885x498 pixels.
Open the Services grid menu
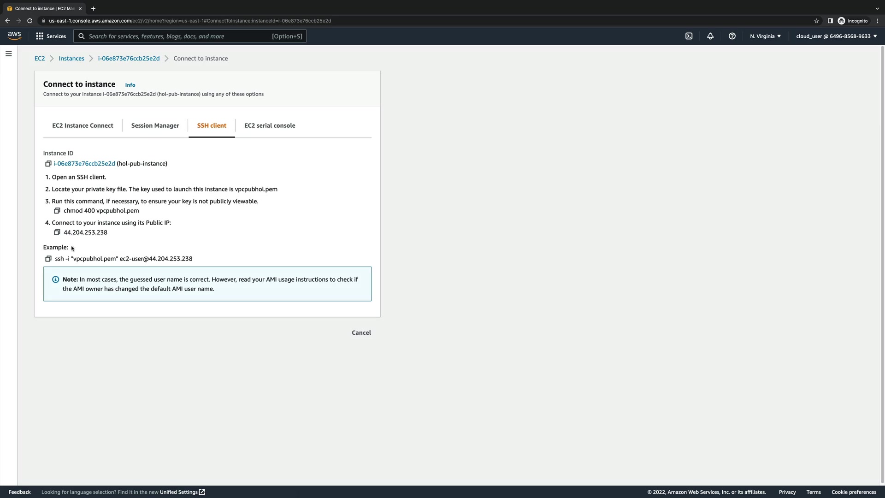[x=51, y=36]
